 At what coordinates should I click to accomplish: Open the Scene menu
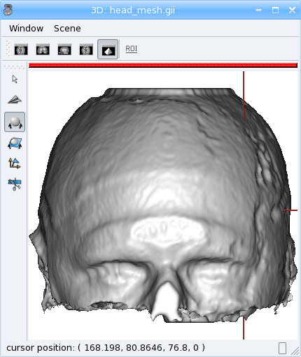pos(67,29)
